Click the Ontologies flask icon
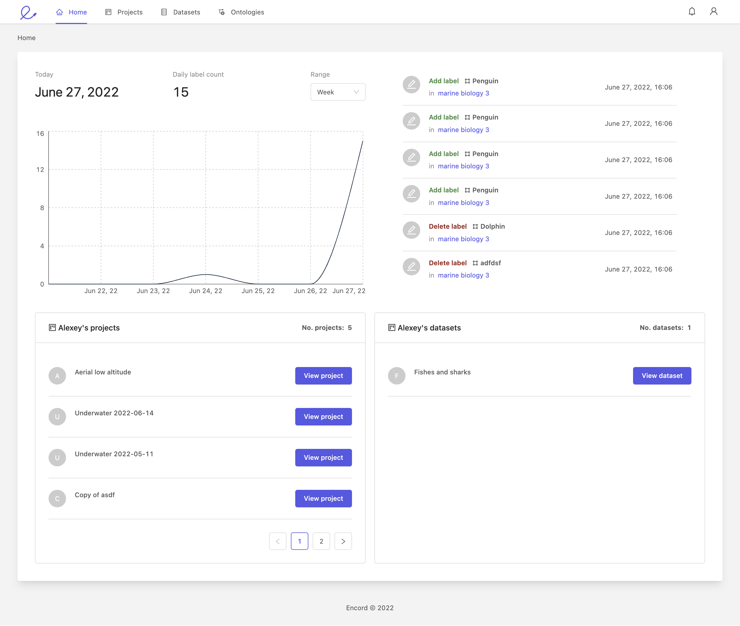740x626 pixels. pos(221,12)
